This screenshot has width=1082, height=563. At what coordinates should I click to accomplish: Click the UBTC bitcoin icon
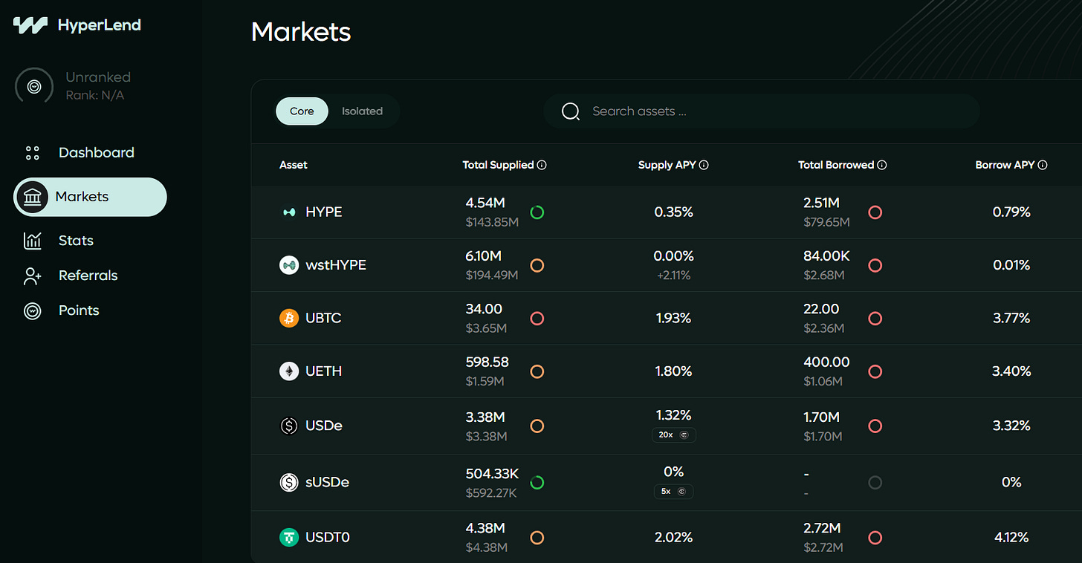289,318
